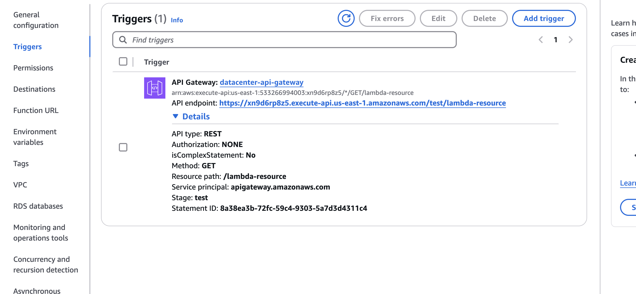Screen dimensions: 636x294
Task: Select the Triggers sidebar item
Action: [27, 47]
